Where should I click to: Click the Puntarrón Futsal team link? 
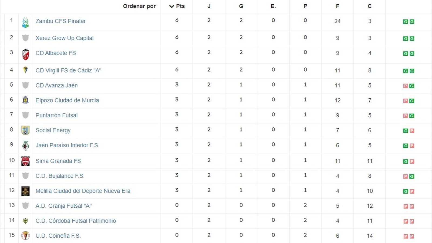[56, 115]
